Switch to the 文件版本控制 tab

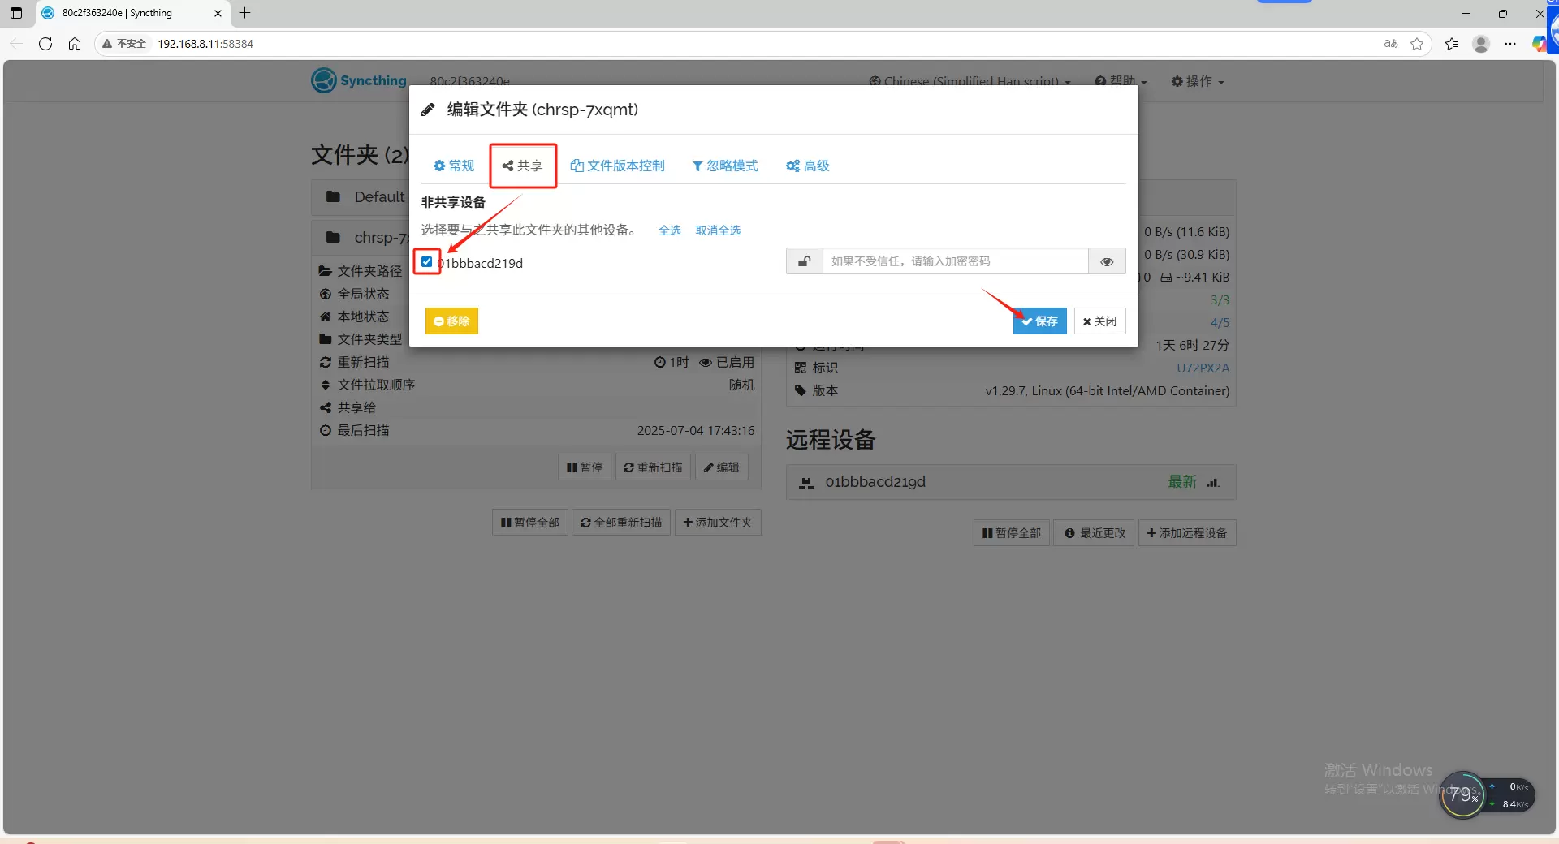pos(617,166)
